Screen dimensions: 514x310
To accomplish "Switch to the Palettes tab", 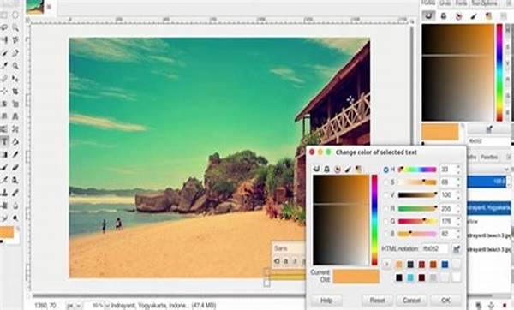I will 489,158.
